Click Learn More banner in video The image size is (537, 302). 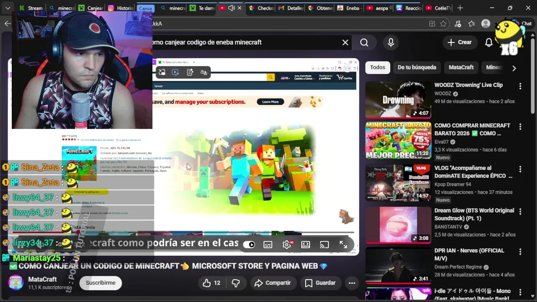[271, 102]
